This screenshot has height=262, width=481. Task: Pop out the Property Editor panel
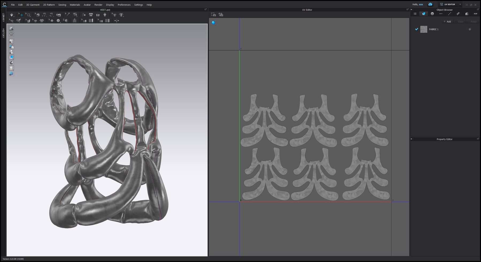[478, 139]
